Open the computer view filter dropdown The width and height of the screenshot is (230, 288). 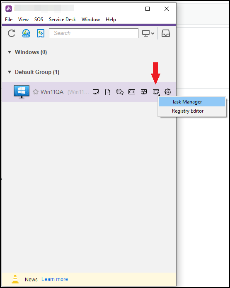click(x=148, y=33)
